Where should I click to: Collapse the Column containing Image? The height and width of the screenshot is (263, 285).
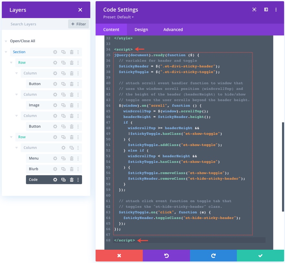click(x=17, y=94)
